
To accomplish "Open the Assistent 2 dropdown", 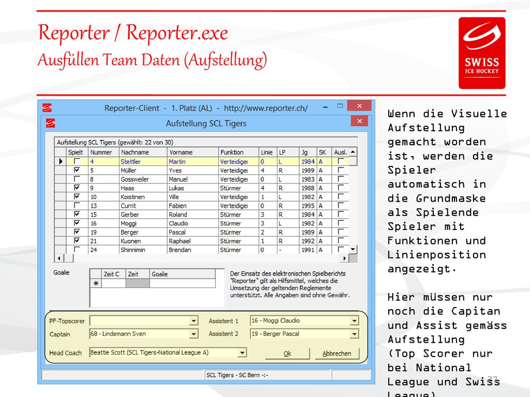I will coord(354,334).
